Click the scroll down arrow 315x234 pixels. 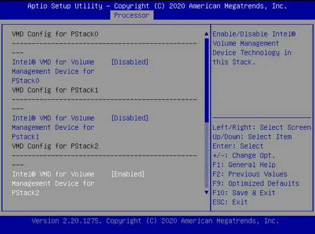tap(206, 193)
